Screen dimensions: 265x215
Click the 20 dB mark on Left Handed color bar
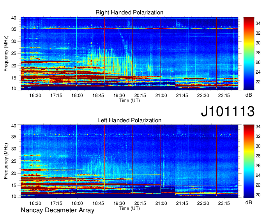coord(258,195)
